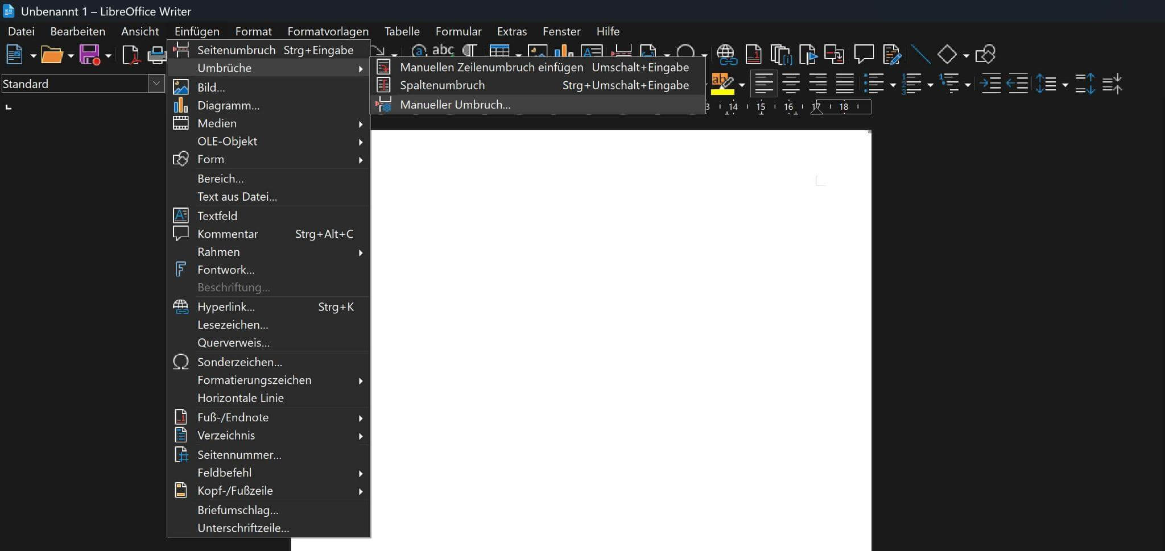Open the paragraph style Standard dropdown

pyautogui.click(x=156, y=84)
